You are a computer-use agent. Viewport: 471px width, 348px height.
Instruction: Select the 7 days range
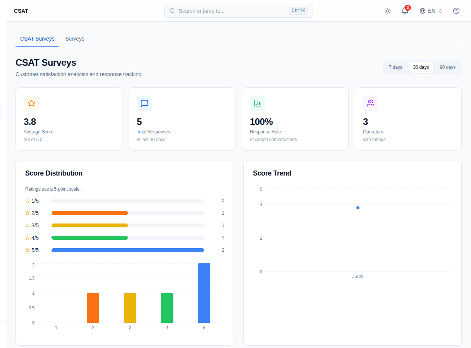(x=395, y=67)
